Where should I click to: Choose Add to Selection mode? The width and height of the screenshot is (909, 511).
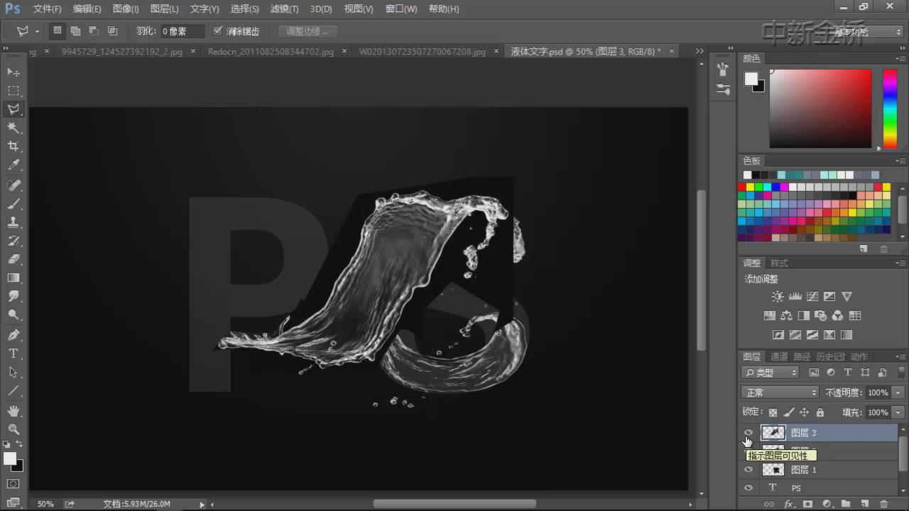[x=75, y=31]
